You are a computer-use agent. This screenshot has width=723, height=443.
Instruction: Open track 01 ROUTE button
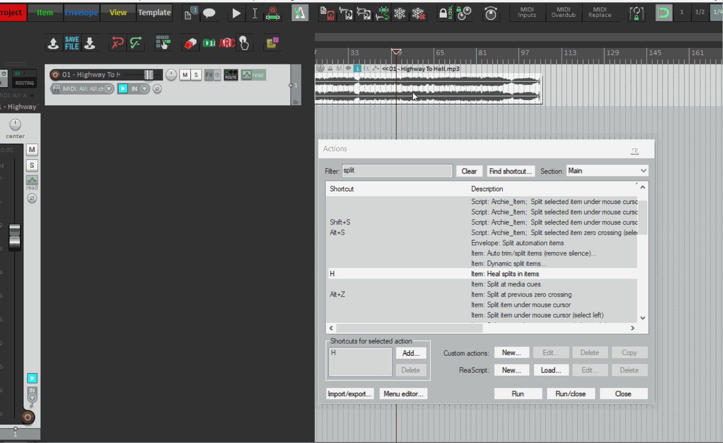tap(231, 75)
